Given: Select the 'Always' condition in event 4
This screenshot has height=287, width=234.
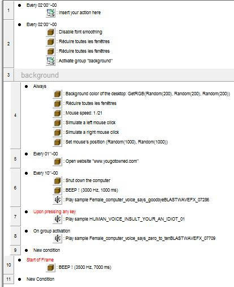Looking at the screenshot, I should [40, 86].
